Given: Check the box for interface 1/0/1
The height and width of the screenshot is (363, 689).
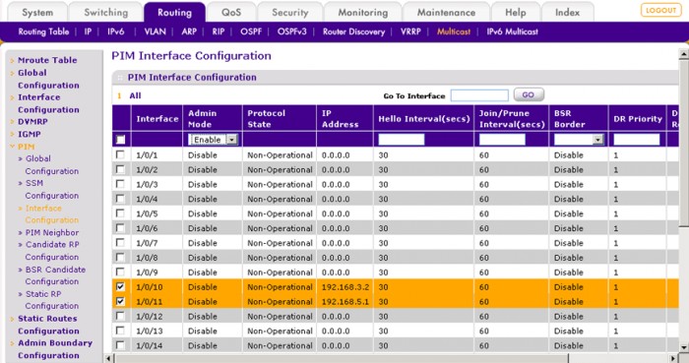Looking at the screenshot, I should [120, 154].
